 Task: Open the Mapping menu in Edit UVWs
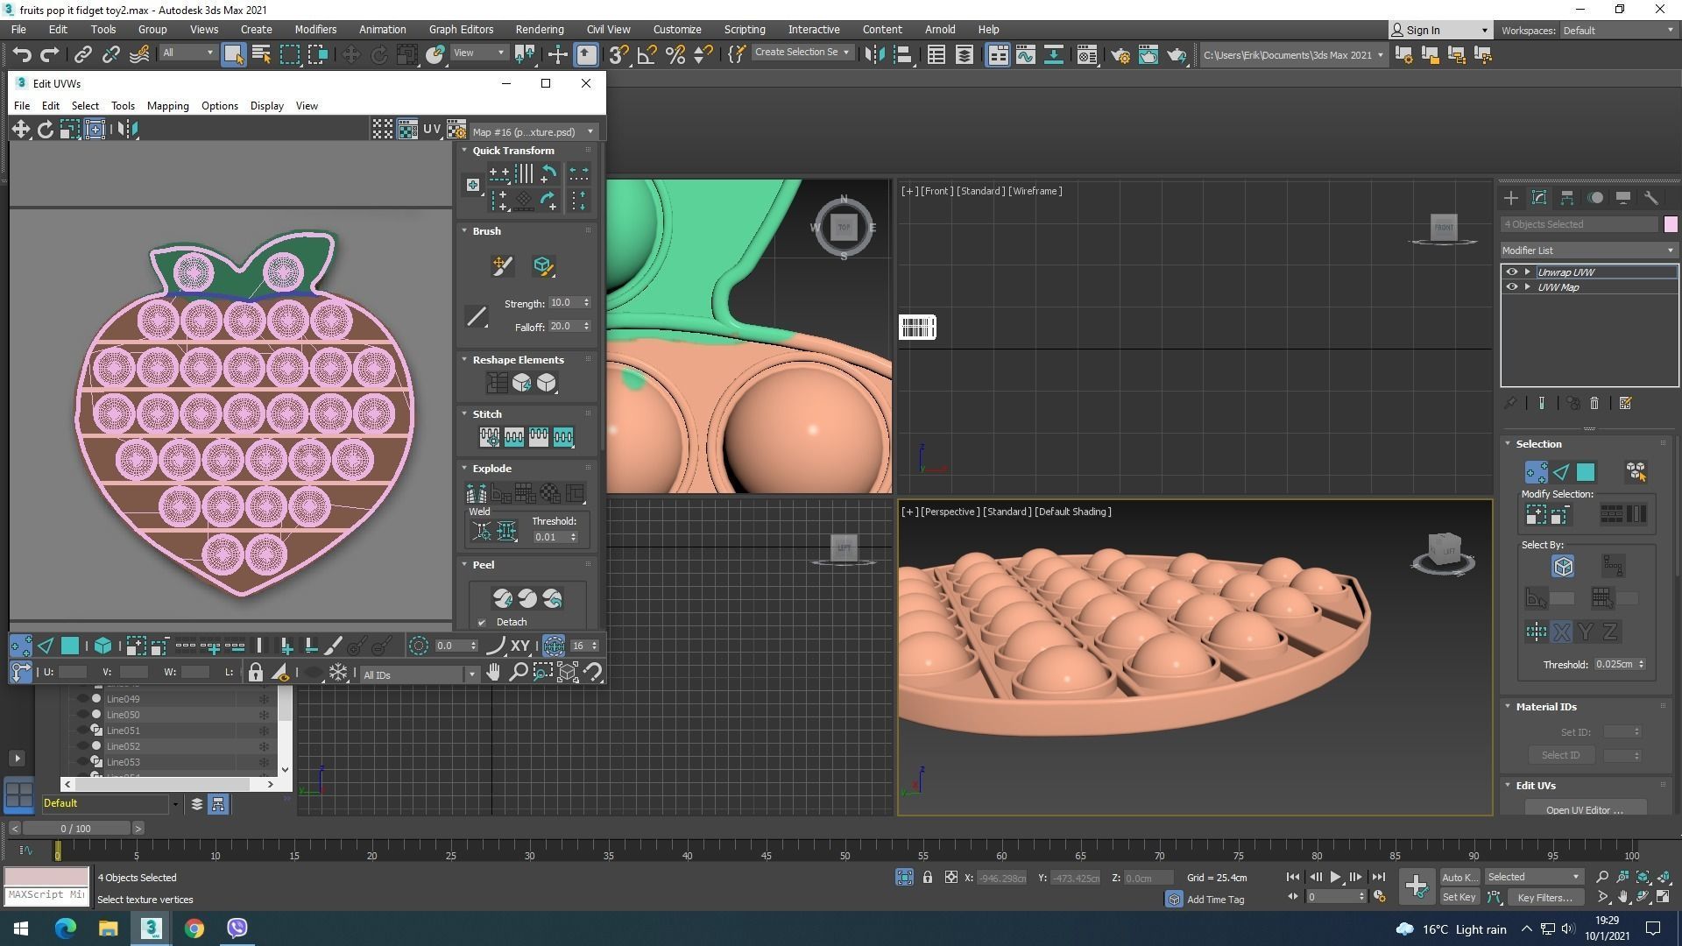click(x=167, y=106)
